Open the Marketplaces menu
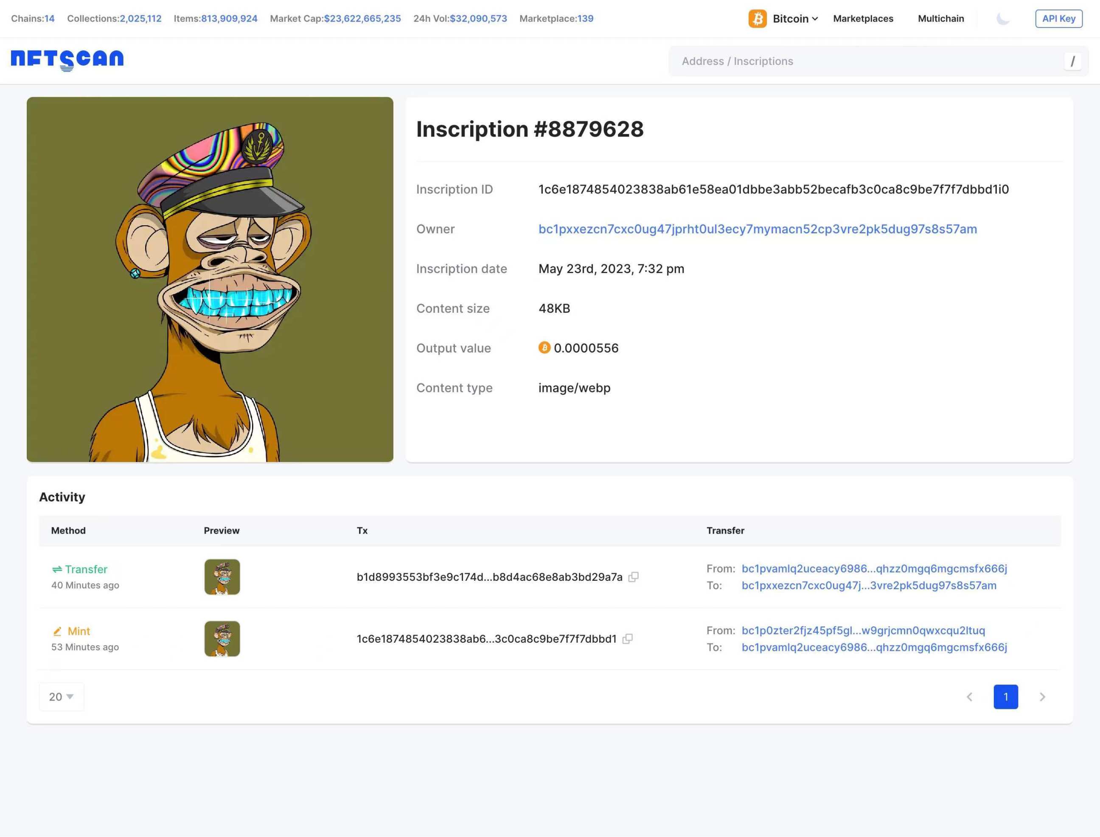Viewport: 1100px width, 837px height. (x=863, y=19)
